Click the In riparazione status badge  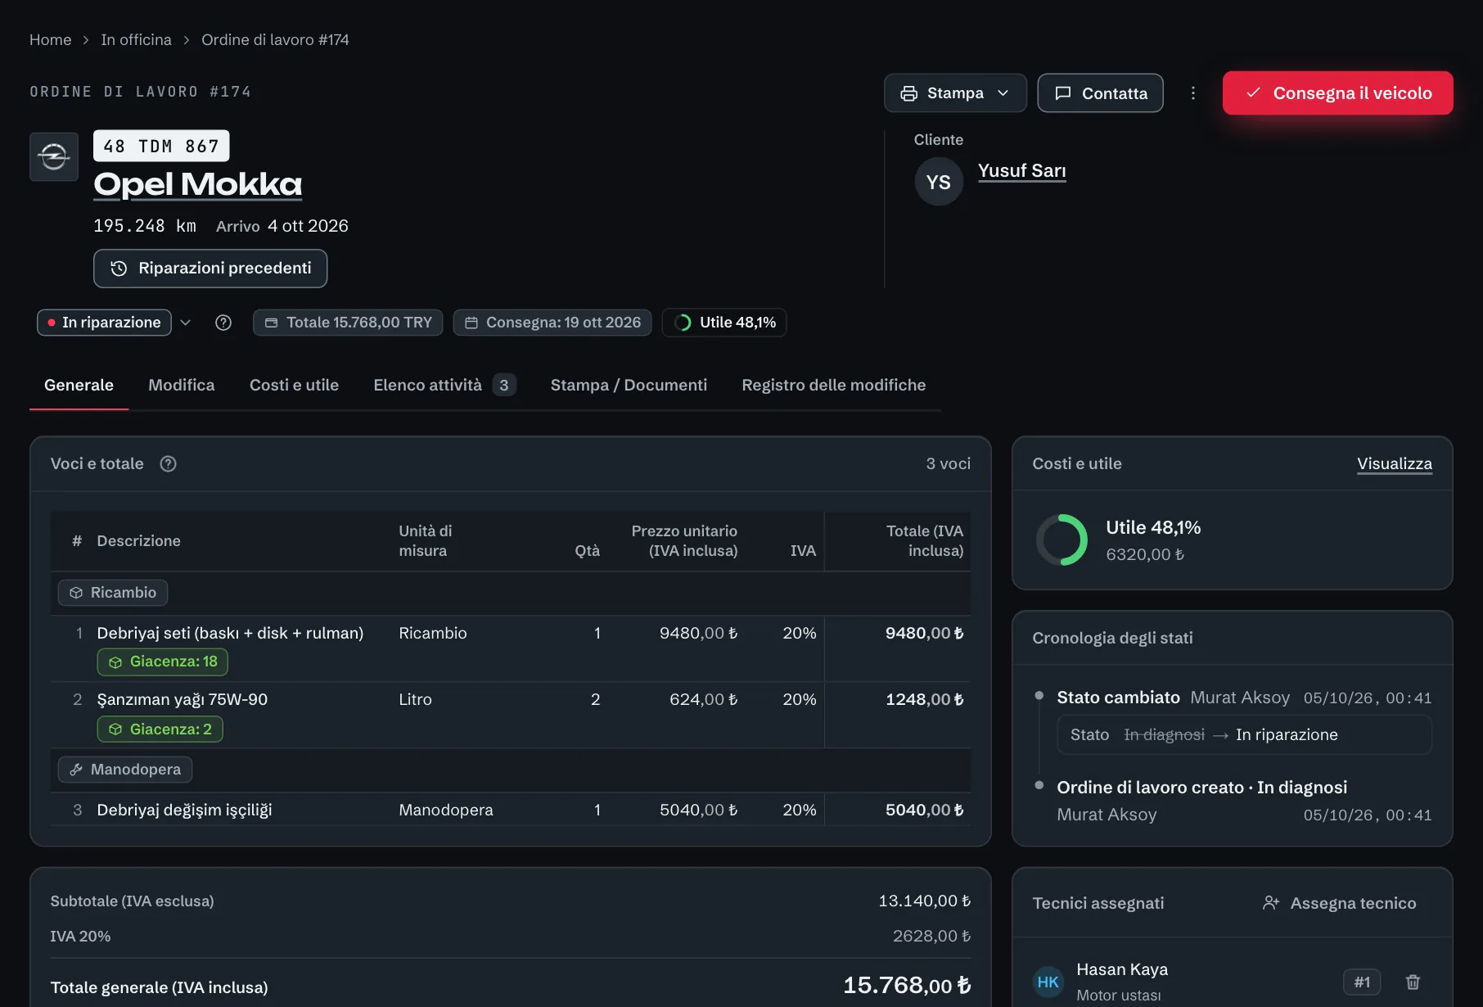click(x=104, y=323)
